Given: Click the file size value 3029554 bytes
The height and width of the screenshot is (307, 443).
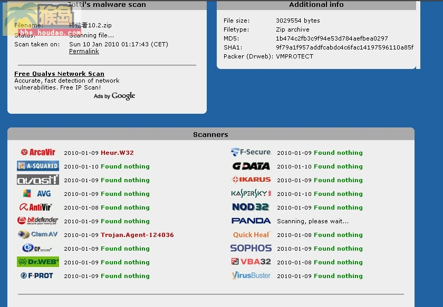Looking at the screenshot, I should pyautogui.click(x=298, y=21).
